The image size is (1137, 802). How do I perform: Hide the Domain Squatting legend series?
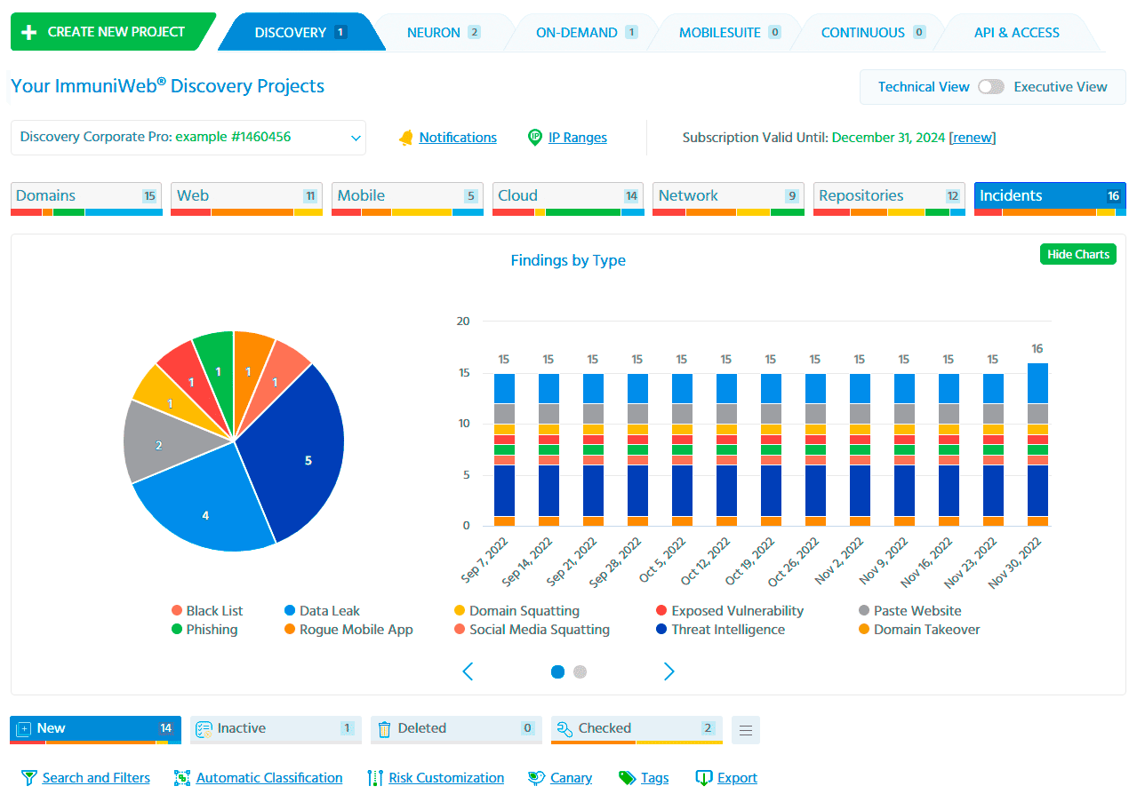point(516,611)
